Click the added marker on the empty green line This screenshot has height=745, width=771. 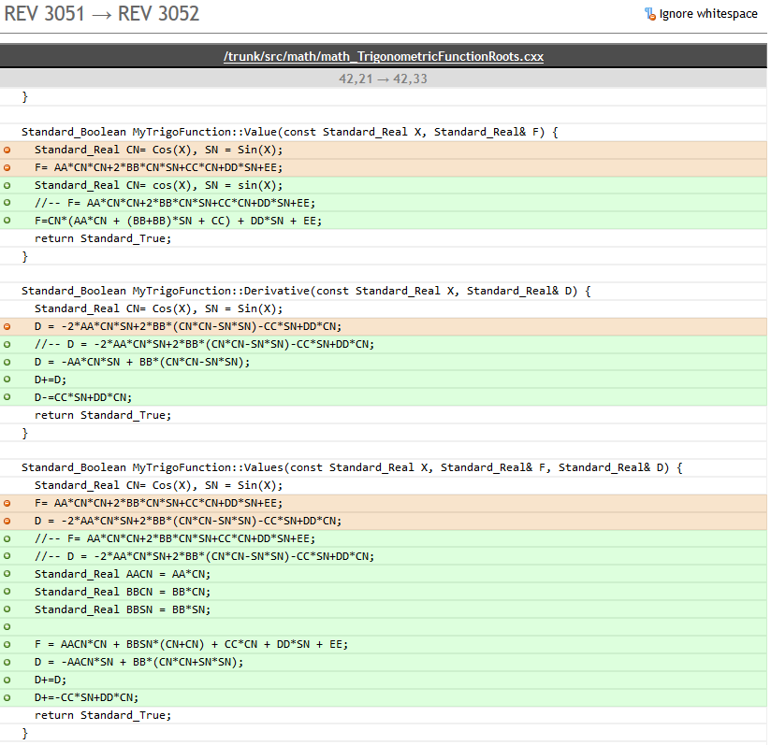coord(7,626)
